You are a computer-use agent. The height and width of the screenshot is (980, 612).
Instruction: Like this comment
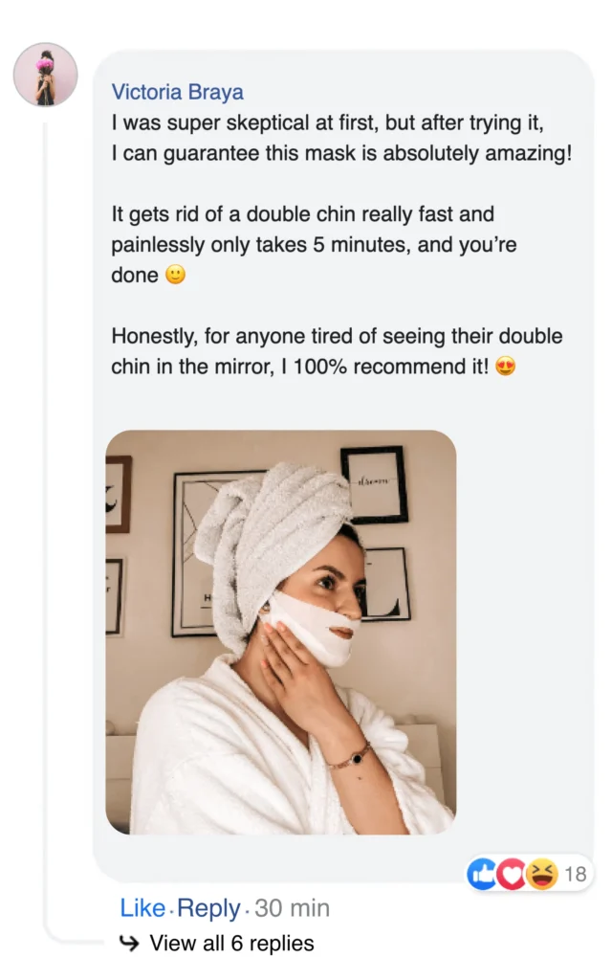[143, 908]
